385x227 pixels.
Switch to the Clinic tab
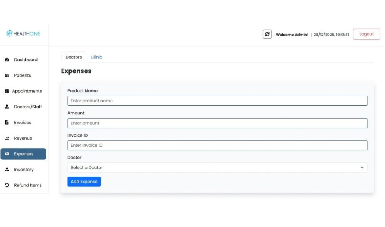click(96, 57)
